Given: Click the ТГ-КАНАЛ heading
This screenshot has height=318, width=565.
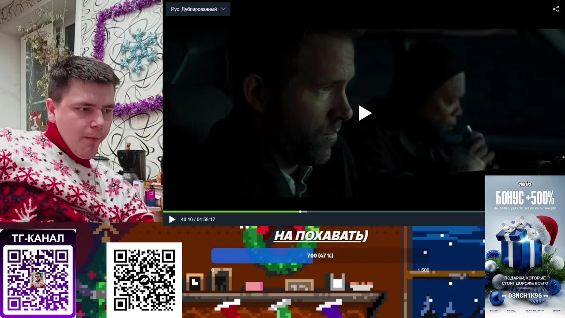Looking at the screenshot, I should pyautogui.click(x=38, y=238).
